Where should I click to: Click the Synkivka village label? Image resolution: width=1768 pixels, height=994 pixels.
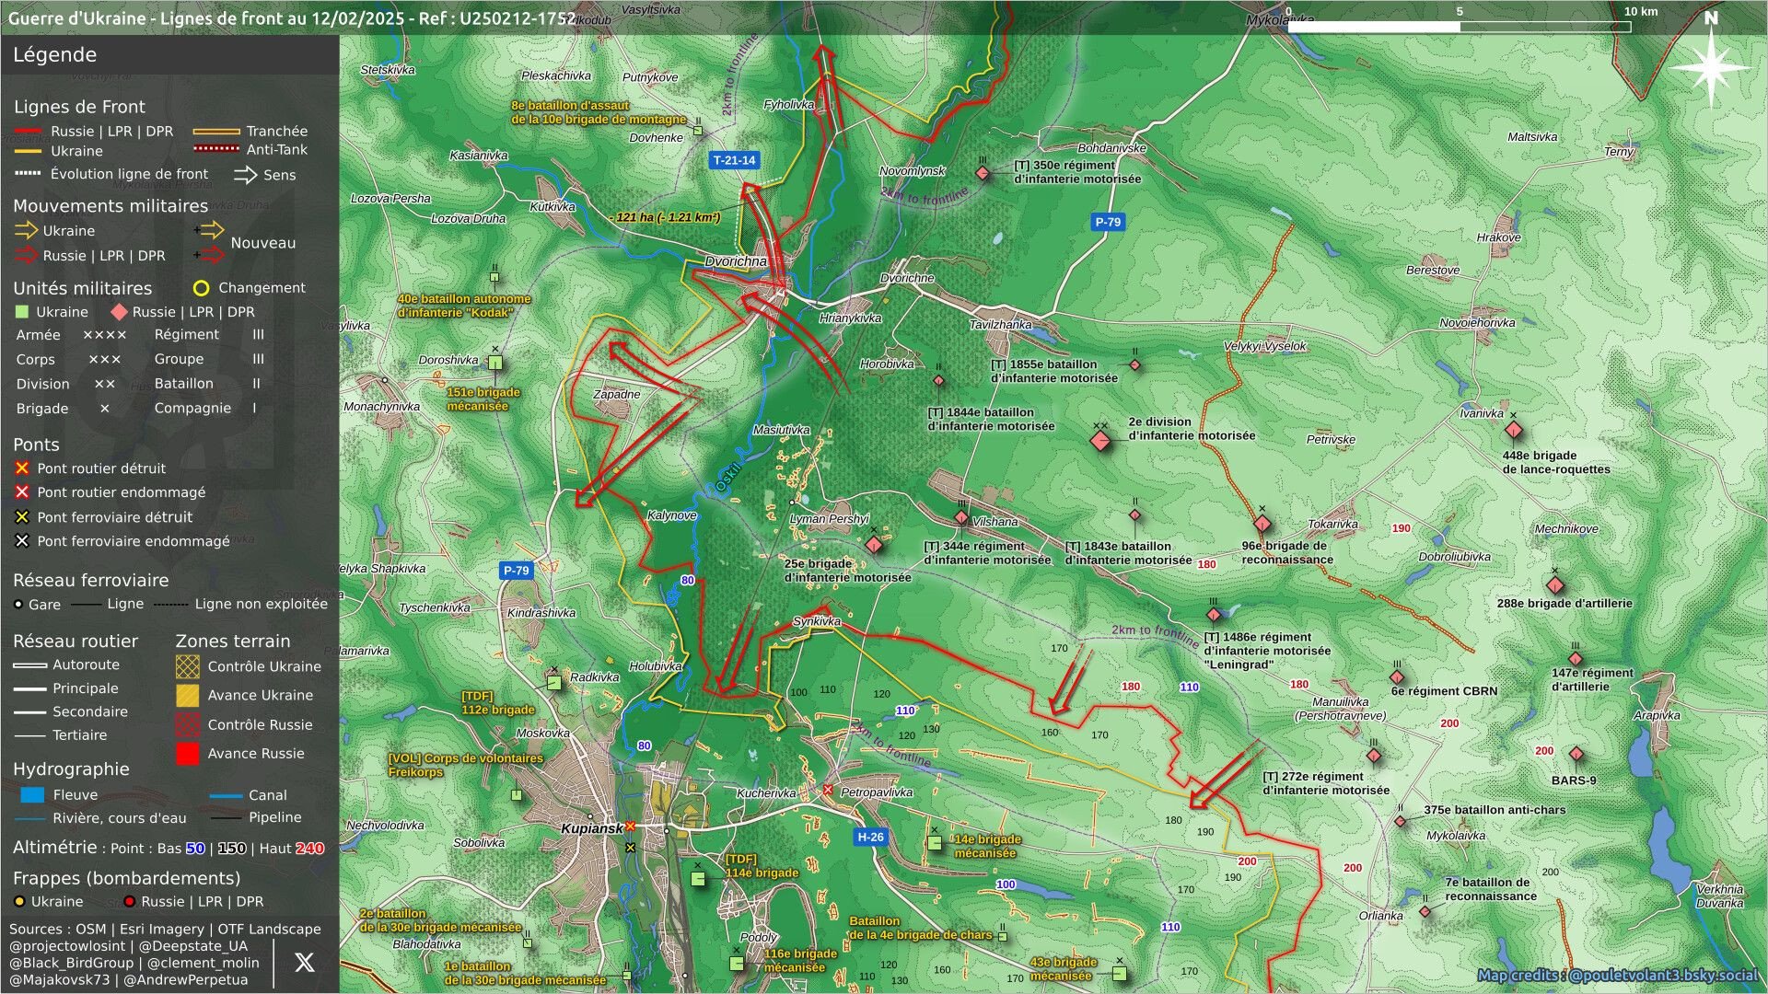817,621
